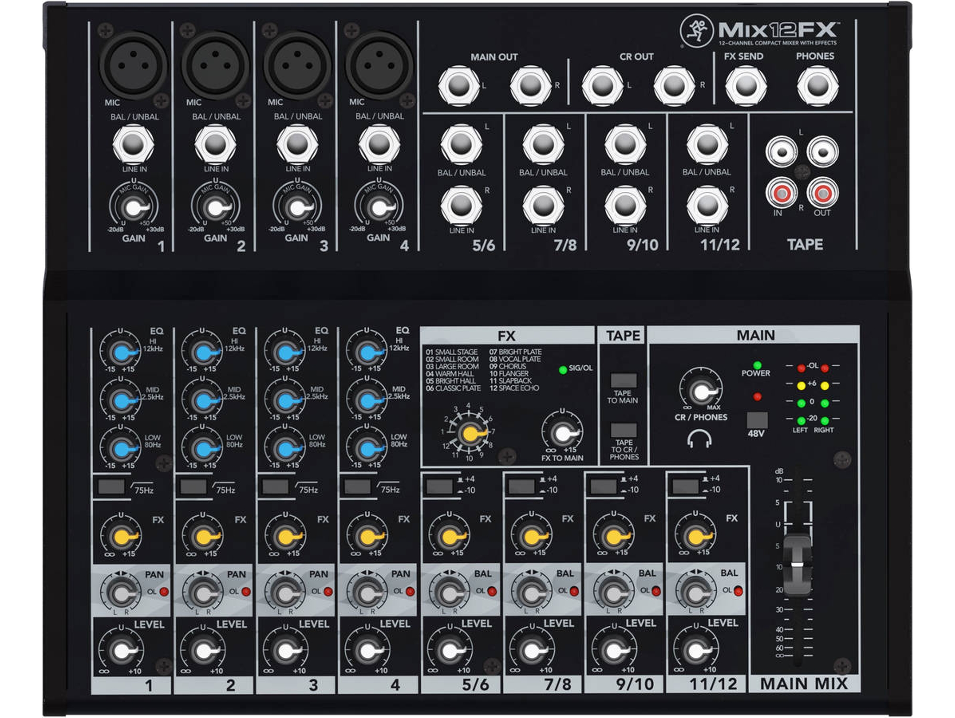Click channel 7/8 right LINE IN jack
Screen dimensions: 955x718
click(x=543, y=206)
